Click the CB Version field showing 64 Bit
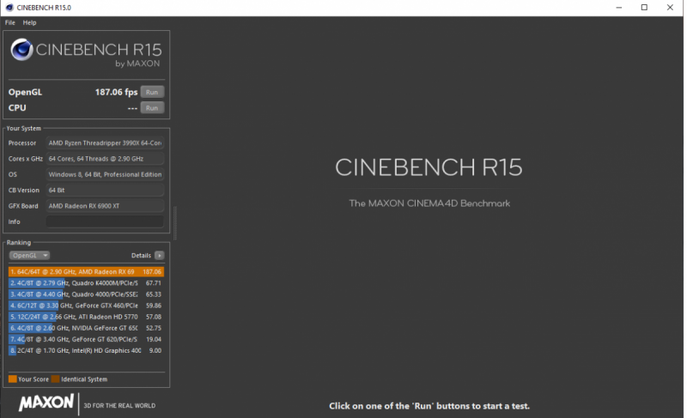687x418 pixels. click(x=105, y=190)
